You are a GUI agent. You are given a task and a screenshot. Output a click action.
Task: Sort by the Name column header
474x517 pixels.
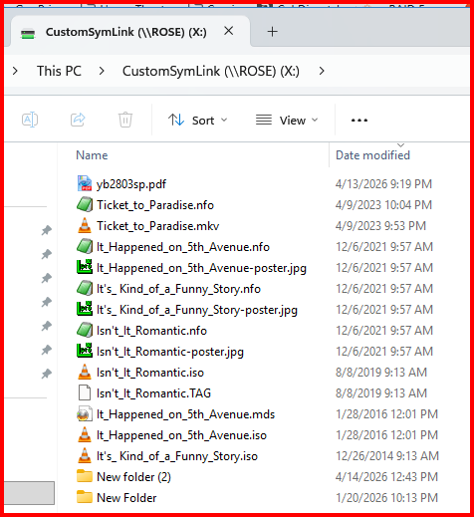coord(92,155)
